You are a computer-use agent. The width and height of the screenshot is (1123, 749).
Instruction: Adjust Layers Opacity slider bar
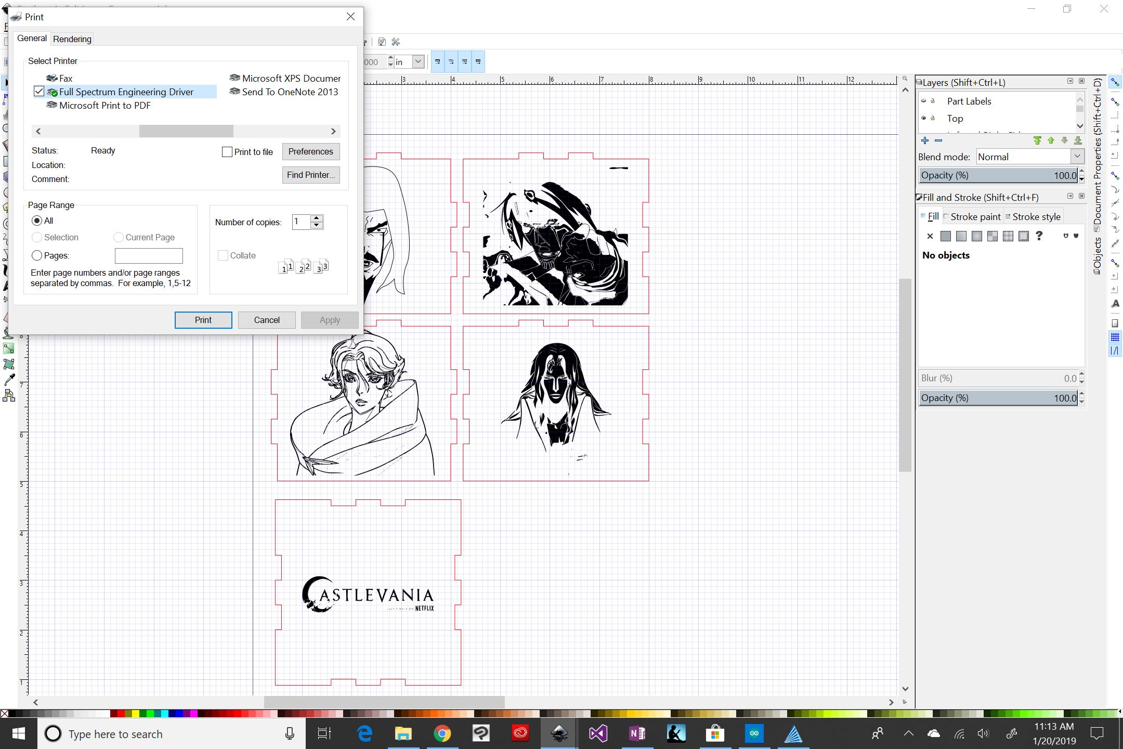(x=998, y=175)
